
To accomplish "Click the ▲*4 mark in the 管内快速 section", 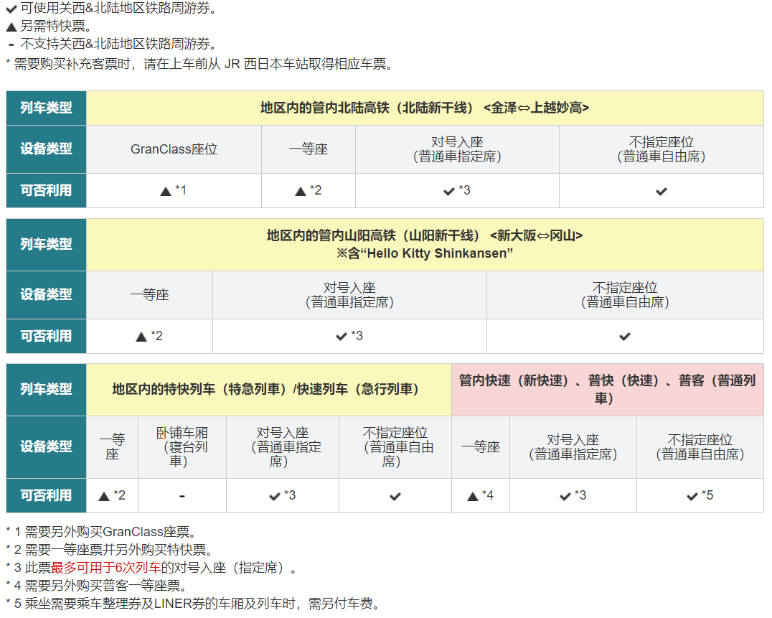I will tap(480, 495).
